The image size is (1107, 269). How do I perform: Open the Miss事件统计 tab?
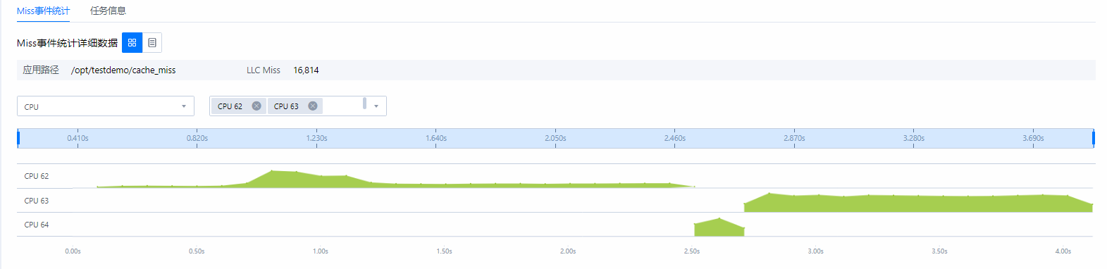pos(43,11)
